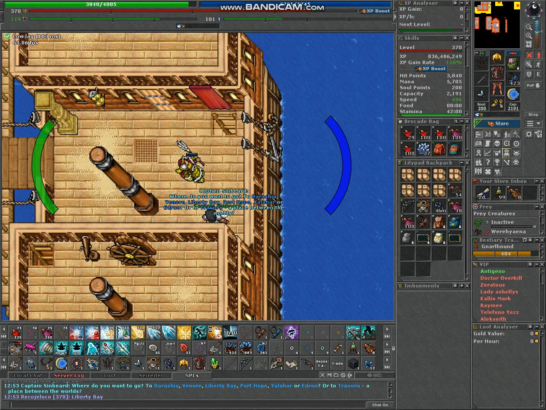Viewport: 546px width, 410px height.
Task: Open the magic wand icon in sidebar
Action: click(x=516, y=134)
